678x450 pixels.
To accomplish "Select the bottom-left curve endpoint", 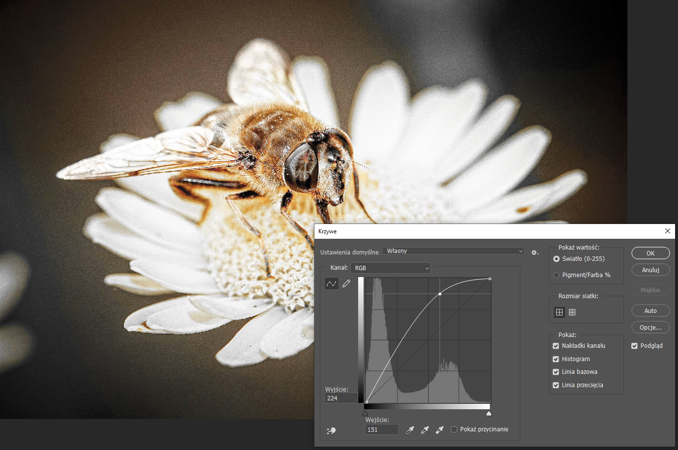I will (x=367, y=402).
